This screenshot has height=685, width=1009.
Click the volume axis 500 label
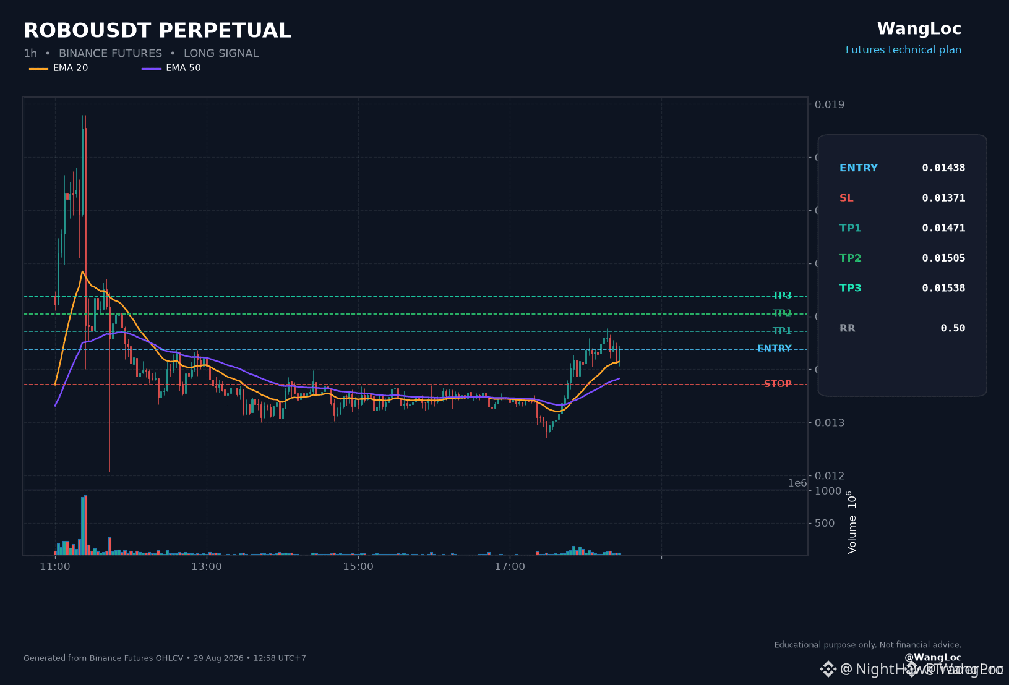pos(825,524)
